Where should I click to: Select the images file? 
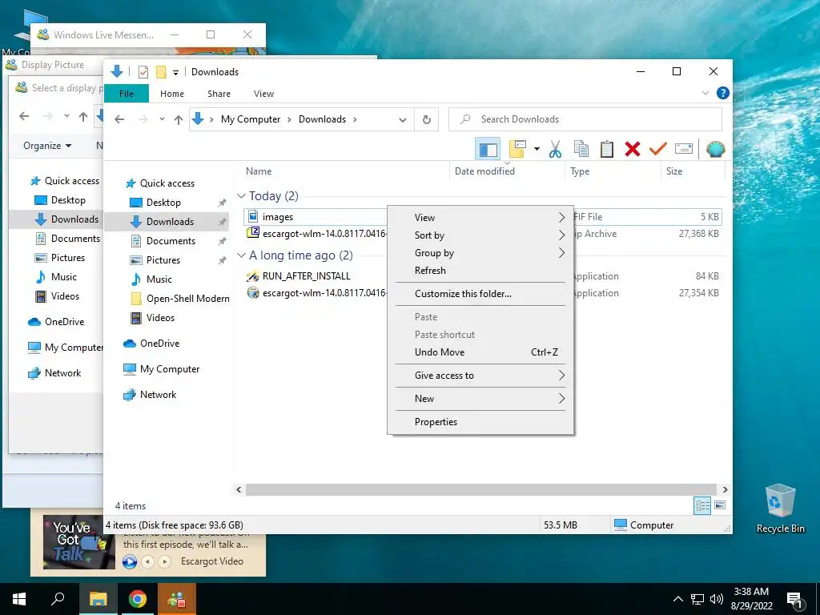(277, 216)
